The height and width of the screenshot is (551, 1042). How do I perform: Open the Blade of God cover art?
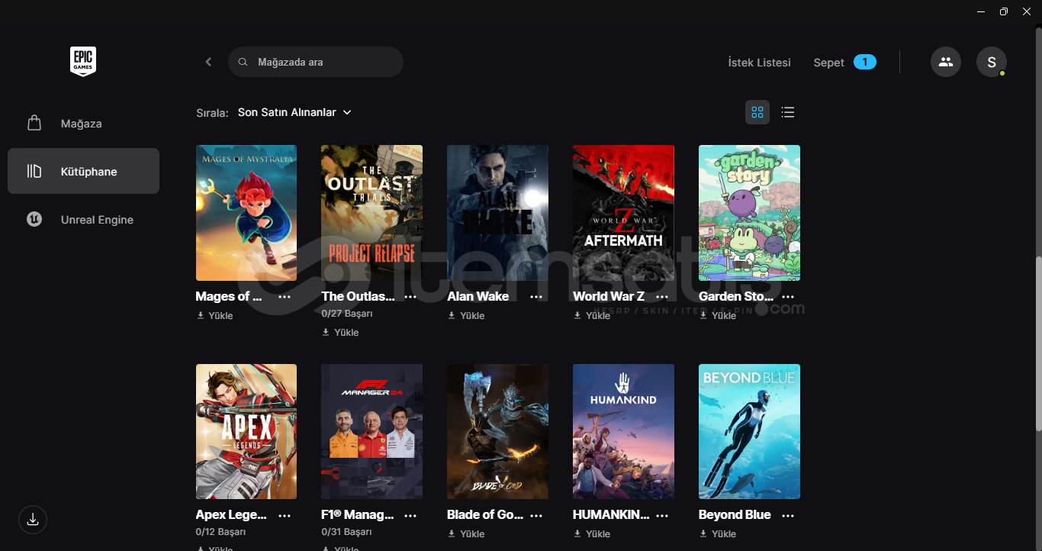click(497, 431)
